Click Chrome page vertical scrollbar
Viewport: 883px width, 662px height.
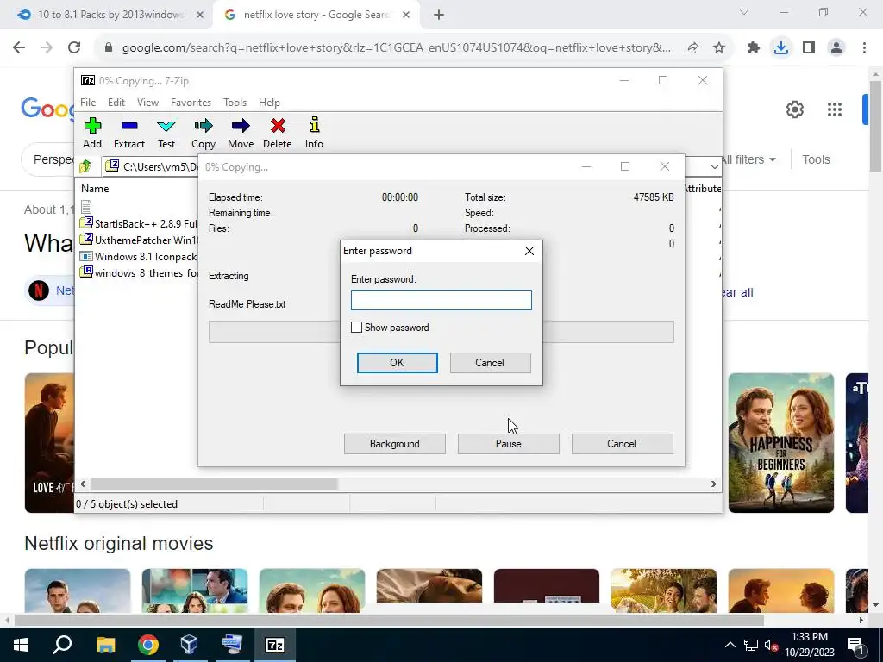click(876, 127)
